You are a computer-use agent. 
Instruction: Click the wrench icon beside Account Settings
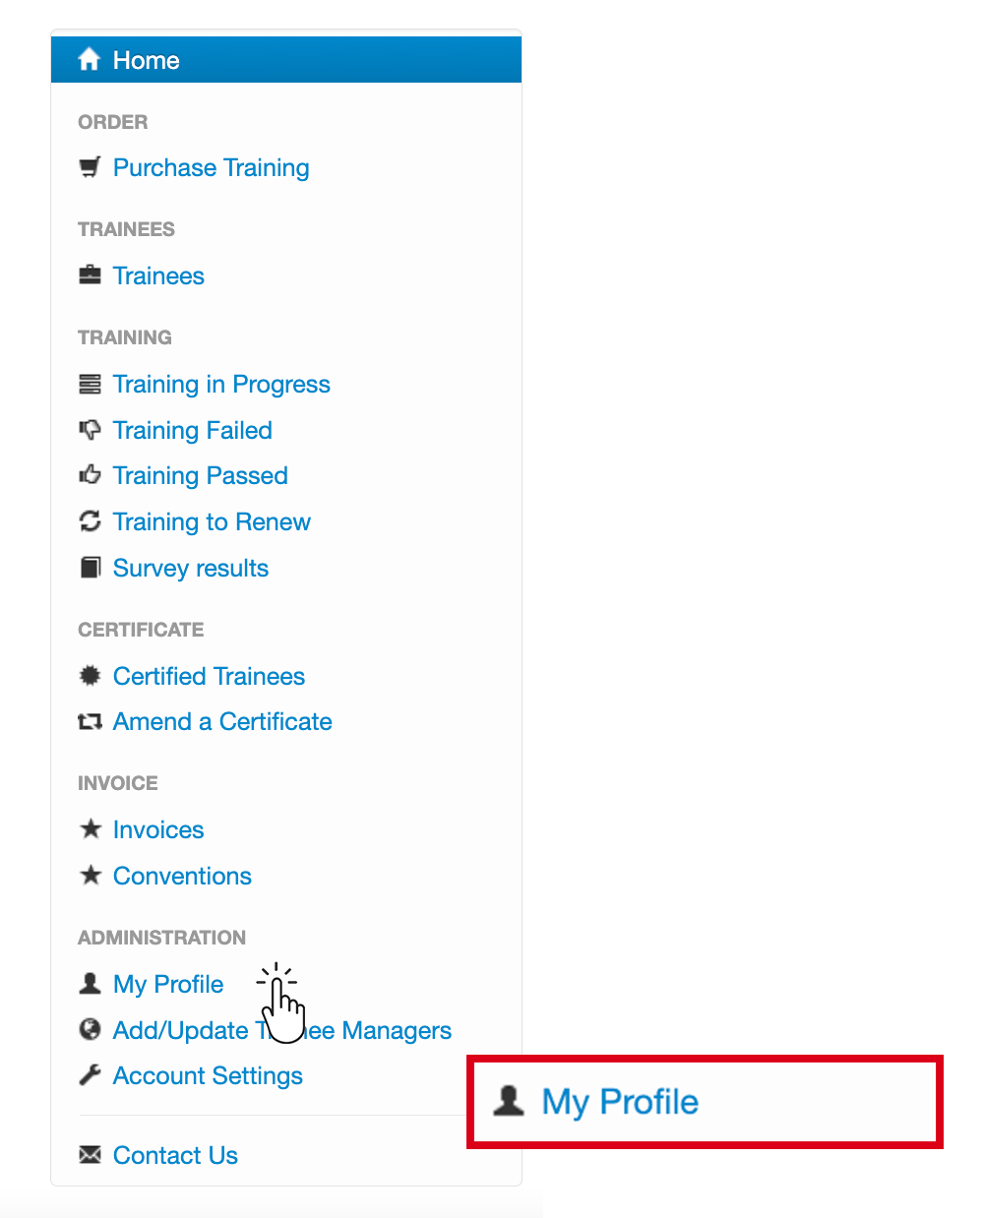tap(90, 1075)
